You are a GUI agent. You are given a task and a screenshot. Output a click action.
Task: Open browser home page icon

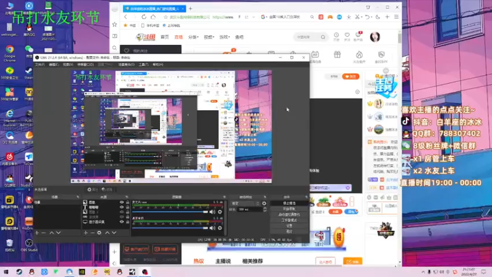coord(153,17)
